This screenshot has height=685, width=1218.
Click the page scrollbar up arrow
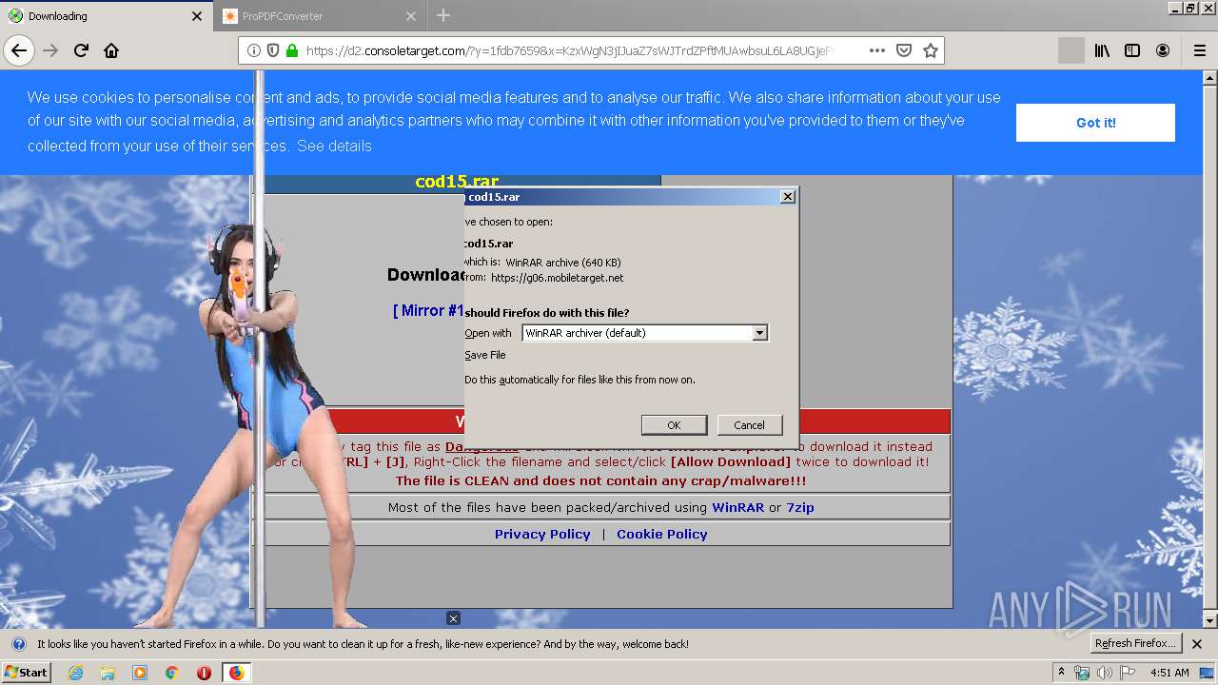[x=1210, y=76]
